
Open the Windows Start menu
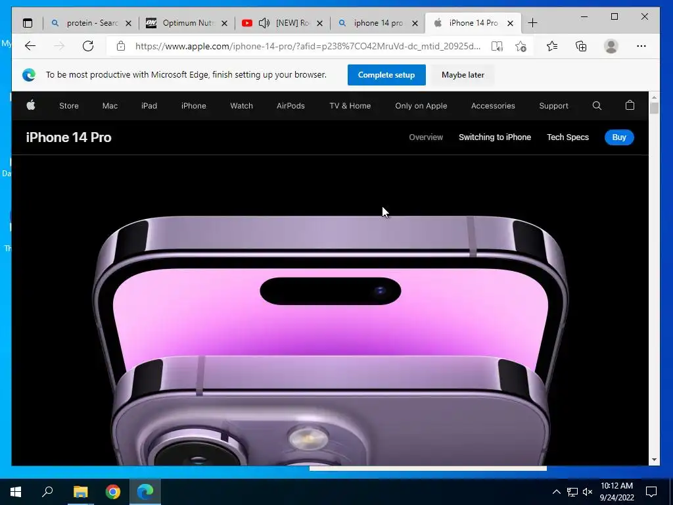[x=16, y=492]
